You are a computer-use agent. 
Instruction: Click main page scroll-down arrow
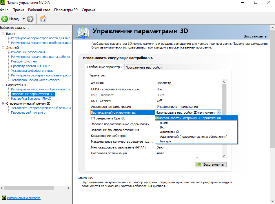point(273,201)
